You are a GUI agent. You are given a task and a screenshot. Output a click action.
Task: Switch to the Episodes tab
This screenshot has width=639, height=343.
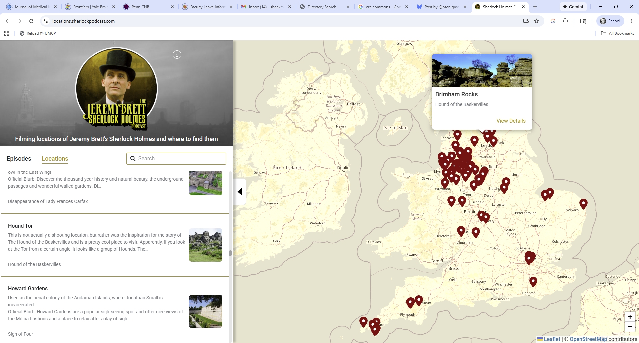19,159
